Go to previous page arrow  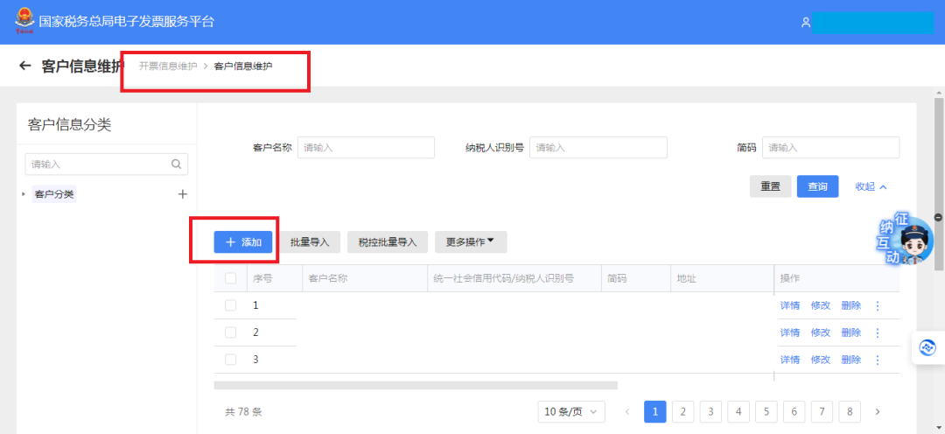tap(627, 412)
